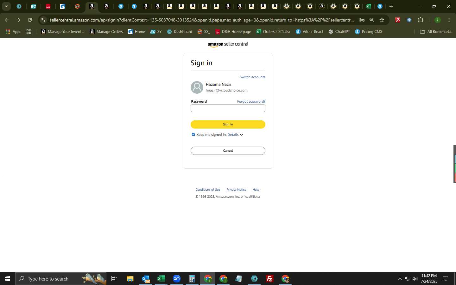Screen dimensions: 456x285
Task: Open a new browser tab
Action: point(391,6)
